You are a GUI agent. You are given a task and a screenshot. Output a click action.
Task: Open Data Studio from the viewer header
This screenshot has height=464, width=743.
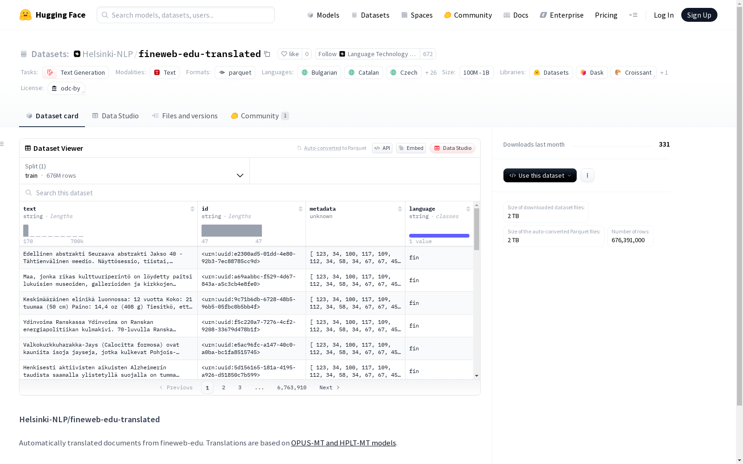[x=453, y=148]
